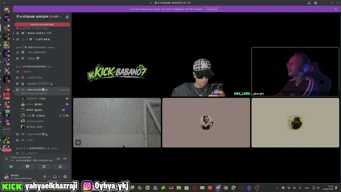Select user I BABANO in voice list
This screenshot has height=192, width=341.
[45, 99]
